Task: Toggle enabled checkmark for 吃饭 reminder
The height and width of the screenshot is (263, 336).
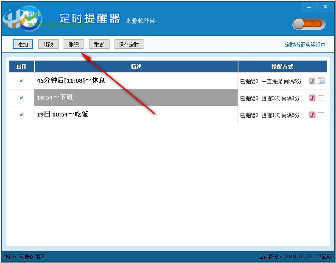Action: (x=22, y=115)
